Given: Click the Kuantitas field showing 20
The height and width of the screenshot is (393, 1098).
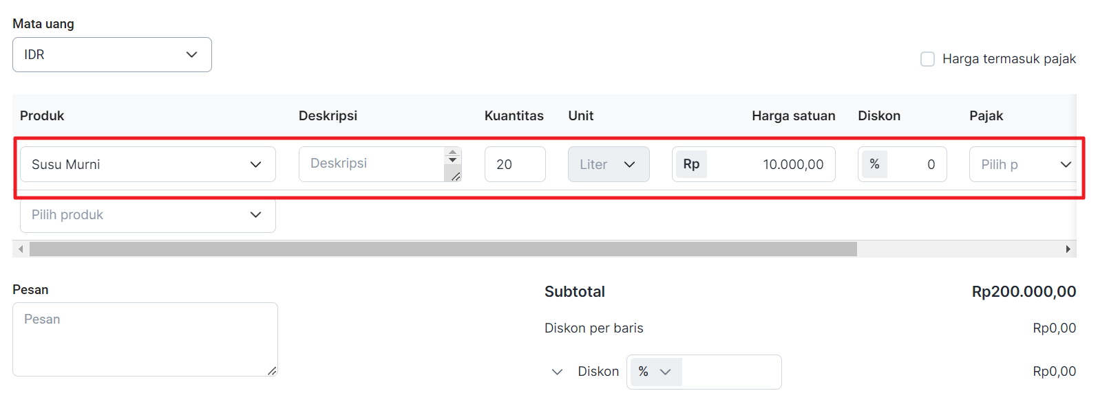Looking at the screenshot, I should (515, 164).
